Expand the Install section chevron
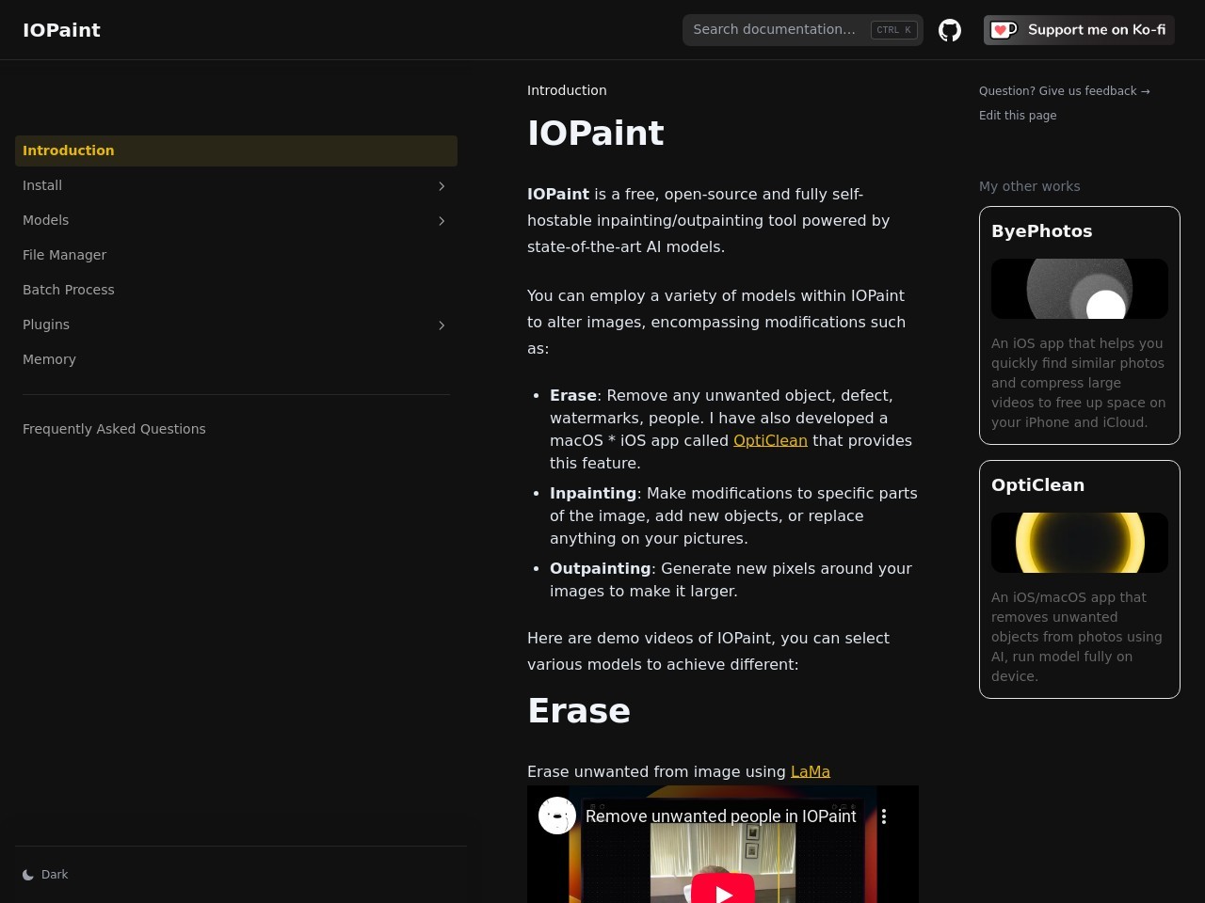Image resolution: width=1205 pixels, height=903 pixels. point(442,186)
